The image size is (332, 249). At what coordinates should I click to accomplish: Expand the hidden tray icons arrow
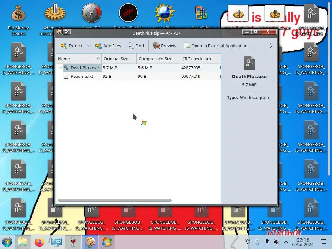click(x=286, y=242)
